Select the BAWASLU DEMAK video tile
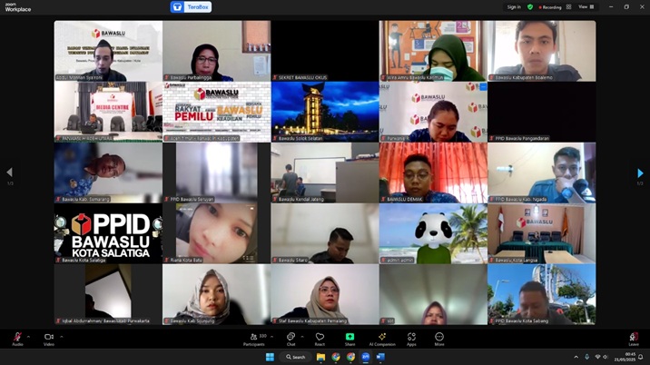650x365 pixels. [x=433, y=173]
